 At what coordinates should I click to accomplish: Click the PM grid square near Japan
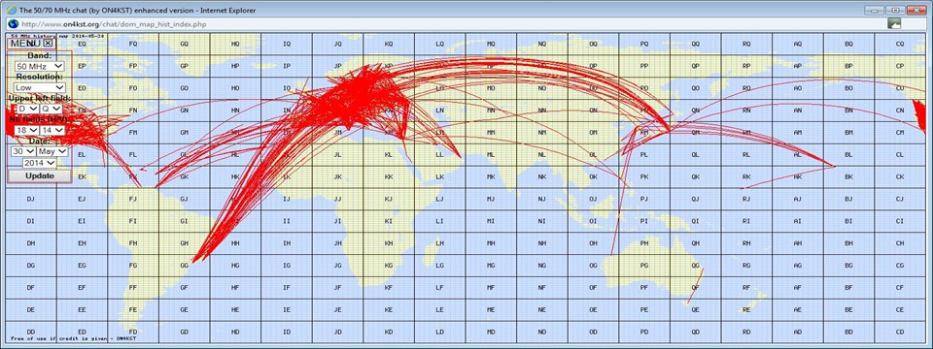(x=644, y=133)
